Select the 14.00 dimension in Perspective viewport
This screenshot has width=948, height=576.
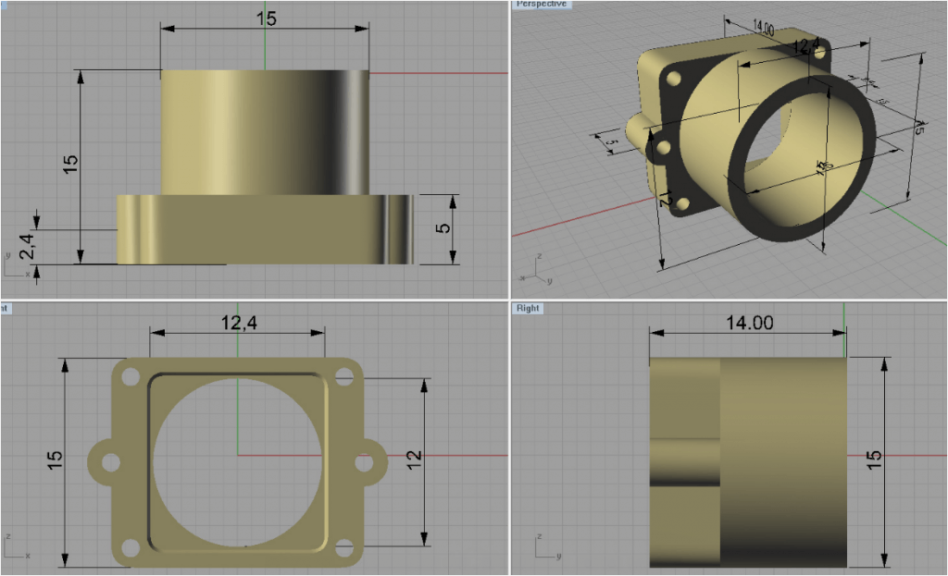[x=763, y=27]
